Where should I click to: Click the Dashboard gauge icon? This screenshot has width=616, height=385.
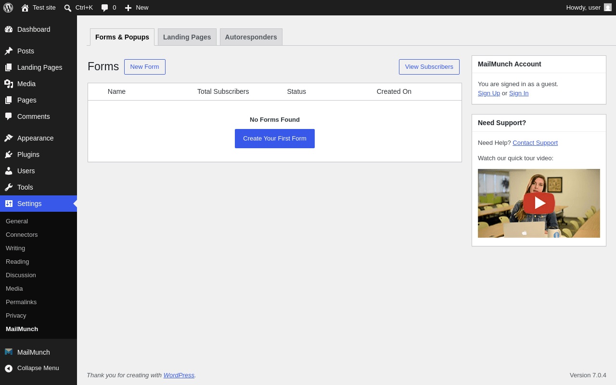click(9, 29)
